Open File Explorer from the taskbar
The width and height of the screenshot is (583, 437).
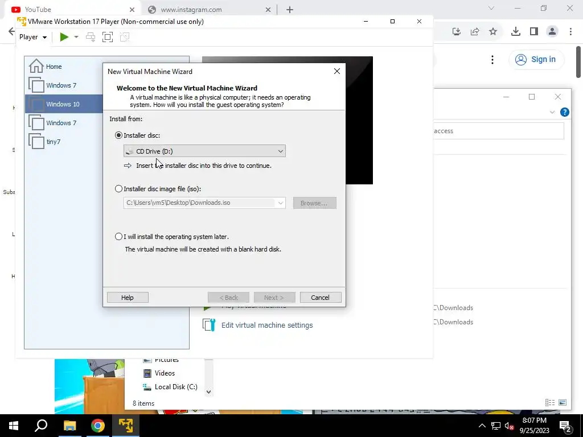tap(69, 426)
